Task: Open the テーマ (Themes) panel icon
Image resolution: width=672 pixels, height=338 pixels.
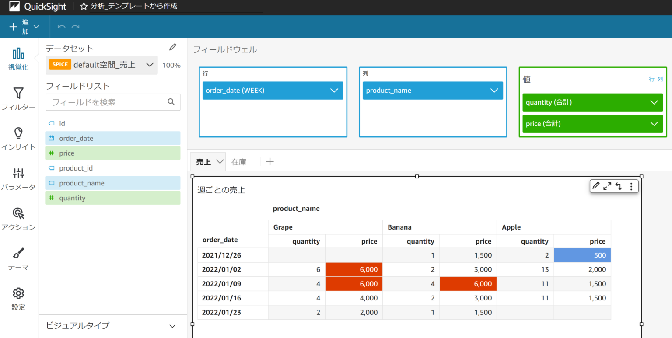Action: [18, 257]
